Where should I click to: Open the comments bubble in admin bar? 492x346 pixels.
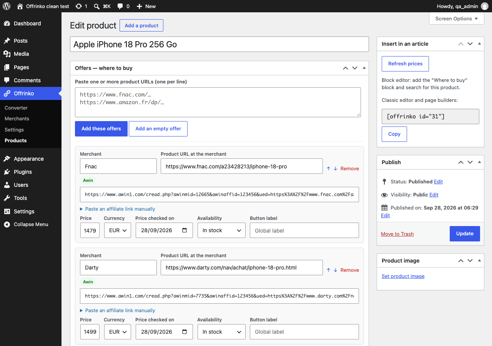123,6
